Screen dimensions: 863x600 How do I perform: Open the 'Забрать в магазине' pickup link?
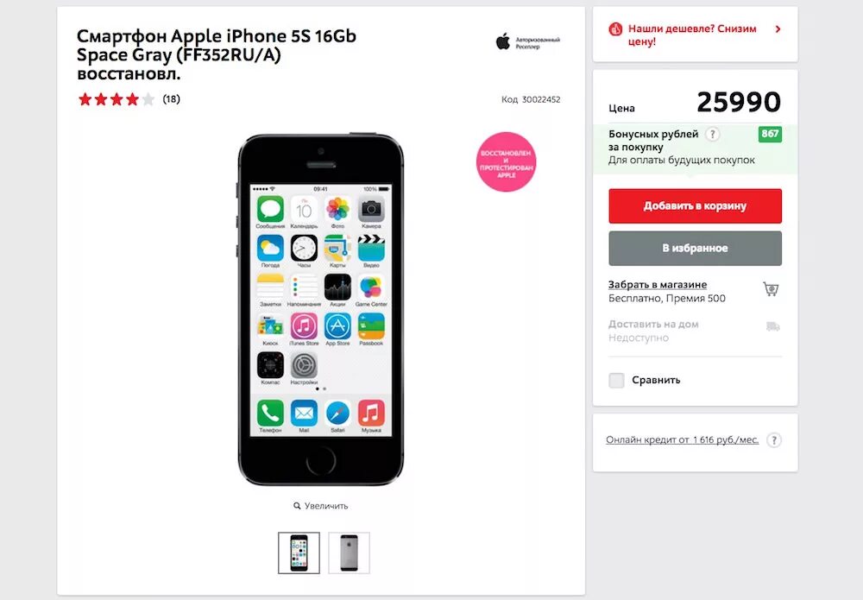pos(657,285)
